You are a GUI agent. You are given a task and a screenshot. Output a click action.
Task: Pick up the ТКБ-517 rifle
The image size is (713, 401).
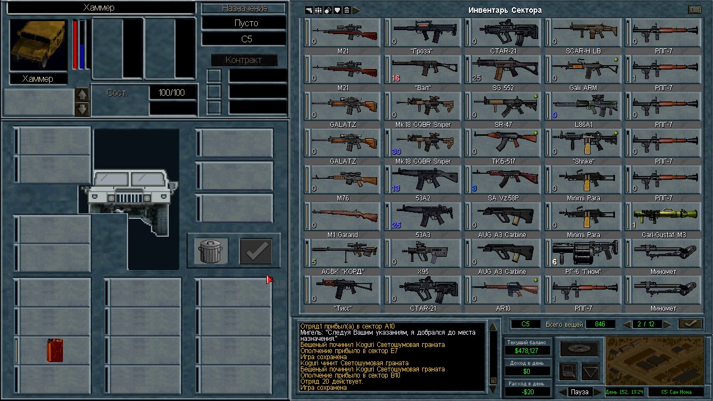(505, 143)
